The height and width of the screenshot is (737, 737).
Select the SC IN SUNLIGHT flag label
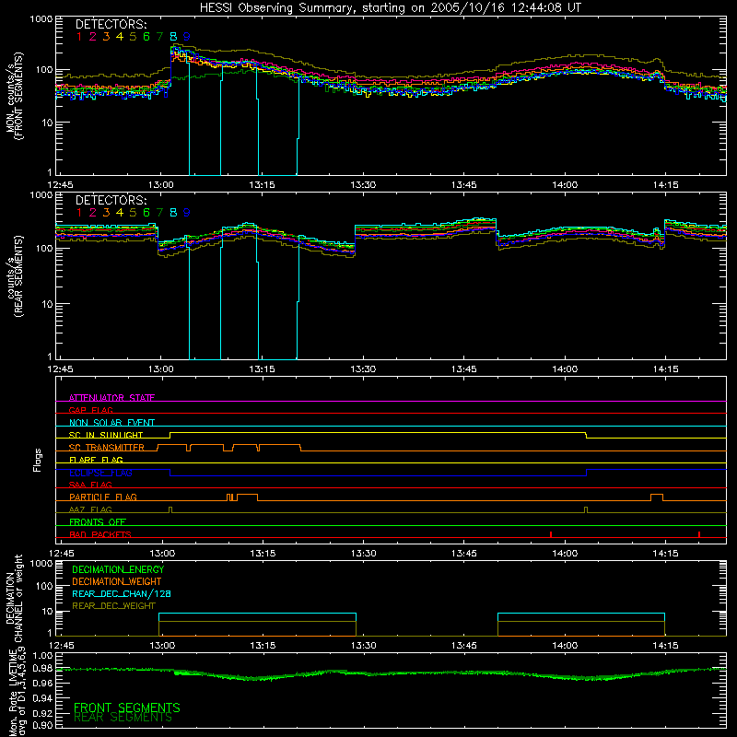click(106, 435)
